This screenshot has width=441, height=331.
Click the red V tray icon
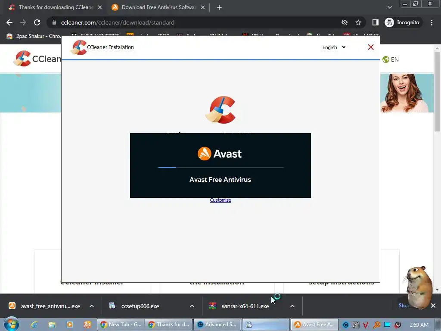click(366, 325)
